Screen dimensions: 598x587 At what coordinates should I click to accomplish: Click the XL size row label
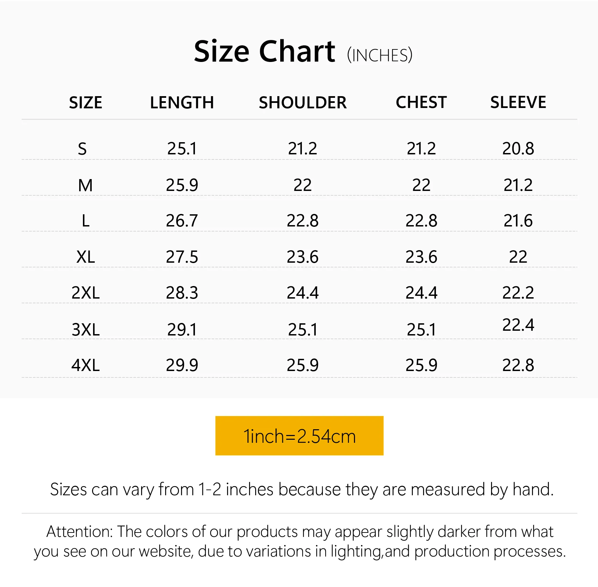pyautogui.click(x=86, y=257)
